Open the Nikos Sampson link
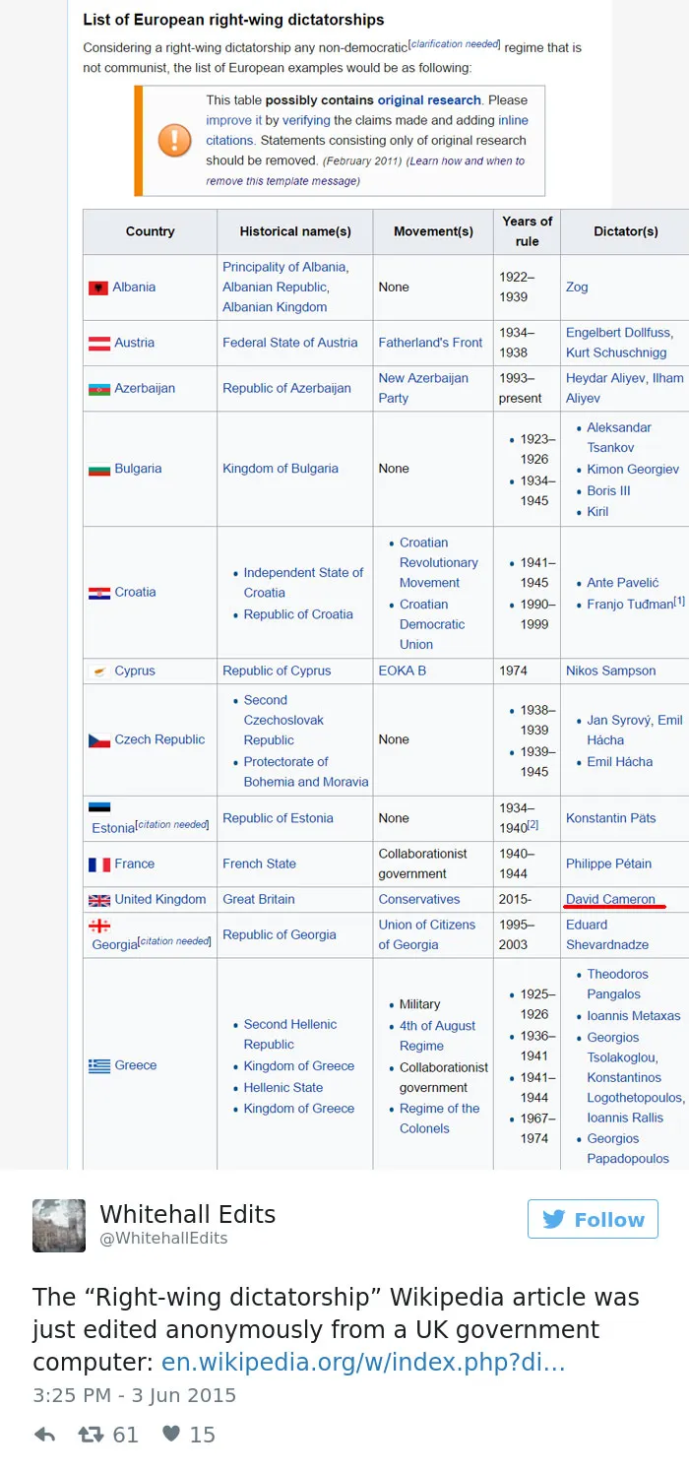The width and height of the screenshot is (689, 1471). 610,672
